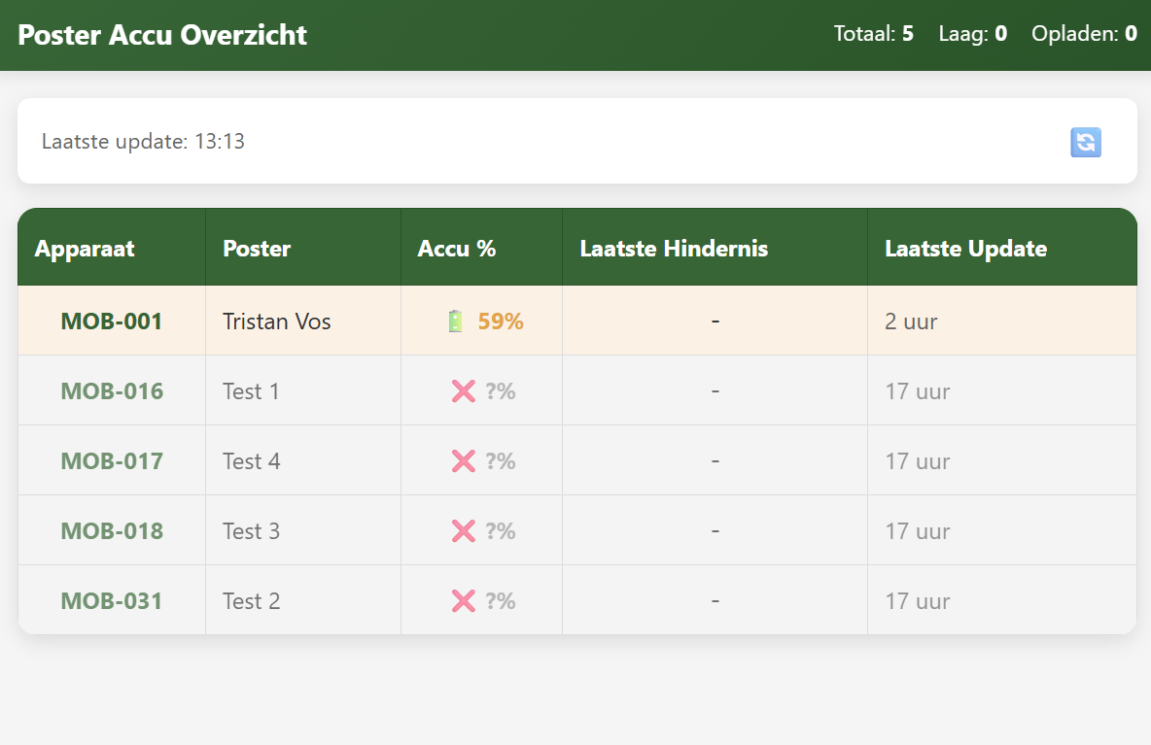Click the battery icon for MOB-001
The width and height of the screenshot is (1151, 745).
tap(455, 322)
